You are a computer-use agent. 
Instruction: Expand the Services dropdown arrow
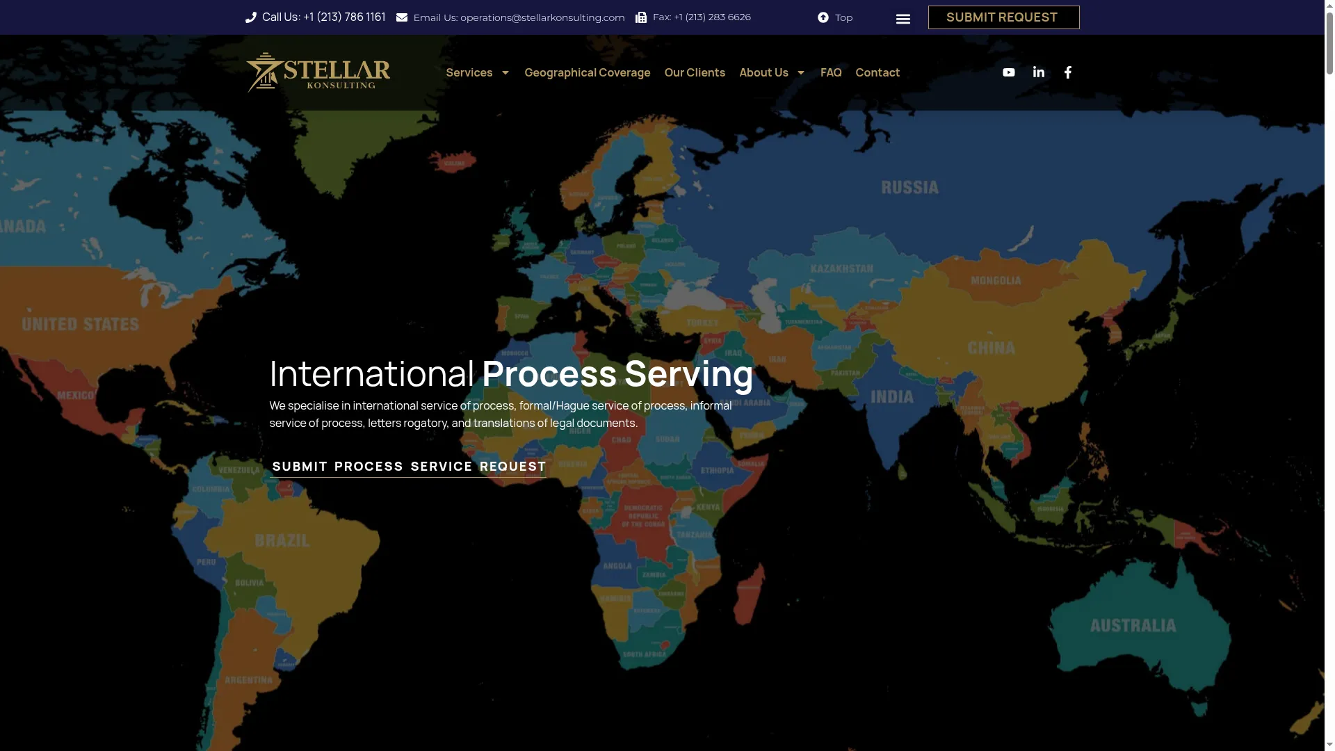pyautogui.click(x=505, y=72)
